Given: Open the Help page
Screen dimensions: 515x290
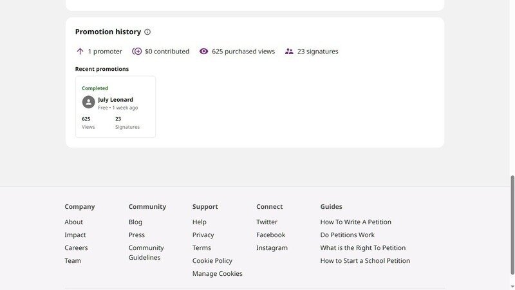Looking at the screenshot, I should 199,222.
